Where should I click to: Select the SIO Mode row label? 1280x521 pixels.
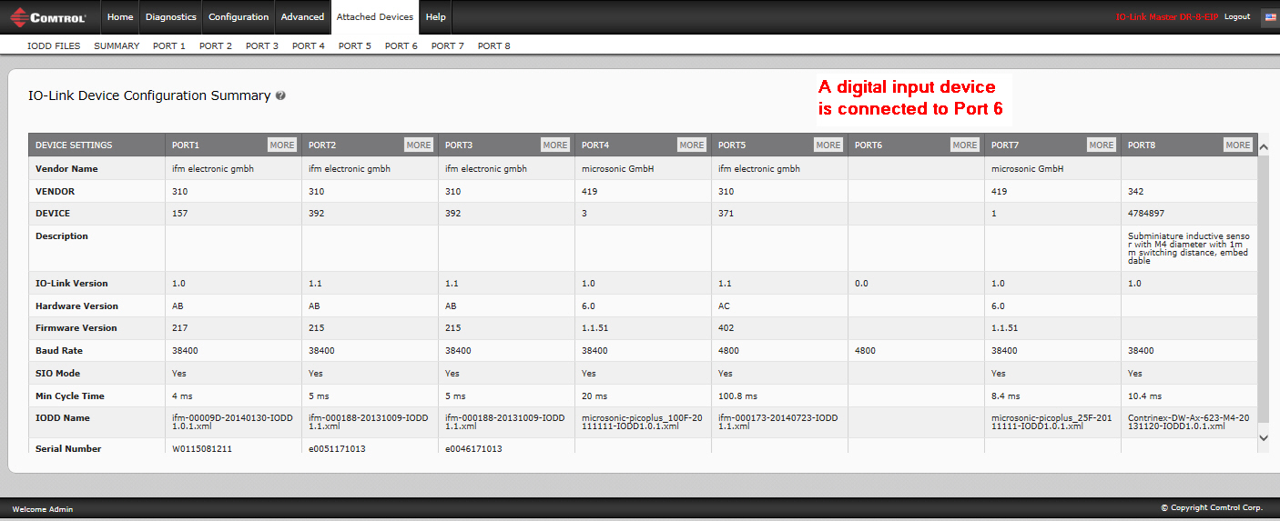click(x=58, y=374)
